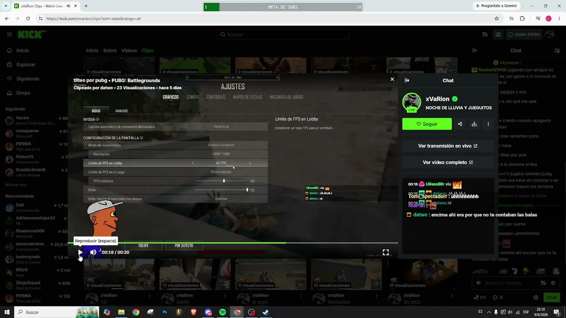Mute the clip using the speaker icon
566x318 pixels.
[93, 252]
